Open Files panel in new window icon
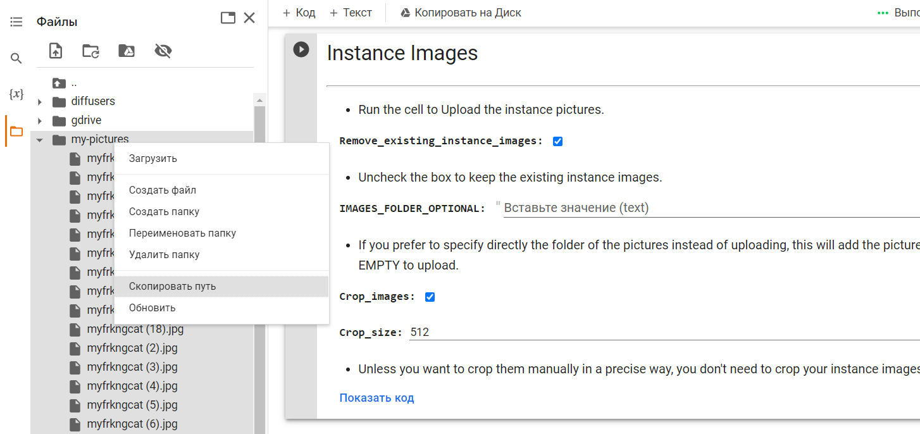The width and height of the screenshot is (920, 434). click(x=228, y=18)
